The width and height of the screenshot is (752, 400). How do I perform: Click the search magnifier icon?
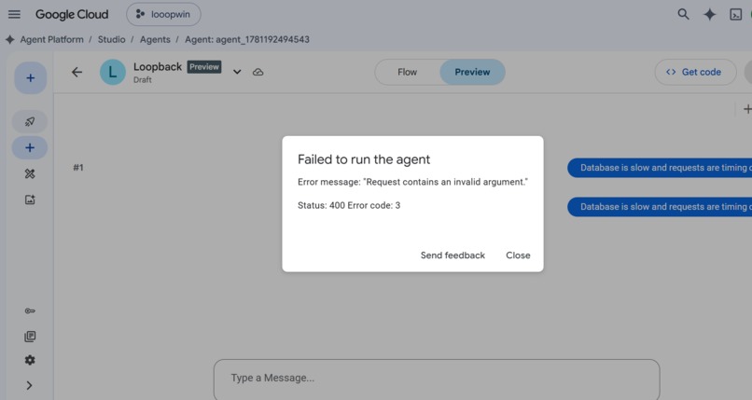(x=683, y=14)
